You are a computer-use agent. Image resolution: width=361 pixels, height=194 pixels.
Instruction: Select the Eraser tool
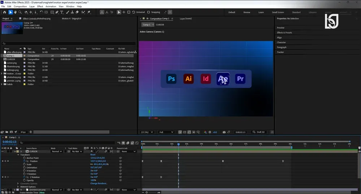77,12
